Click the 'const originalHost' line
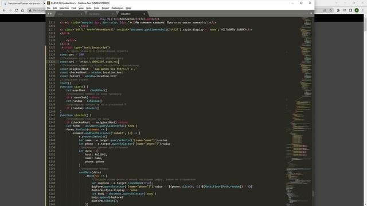The height and width of the screenshot is (206, 367). coord(98,69)
